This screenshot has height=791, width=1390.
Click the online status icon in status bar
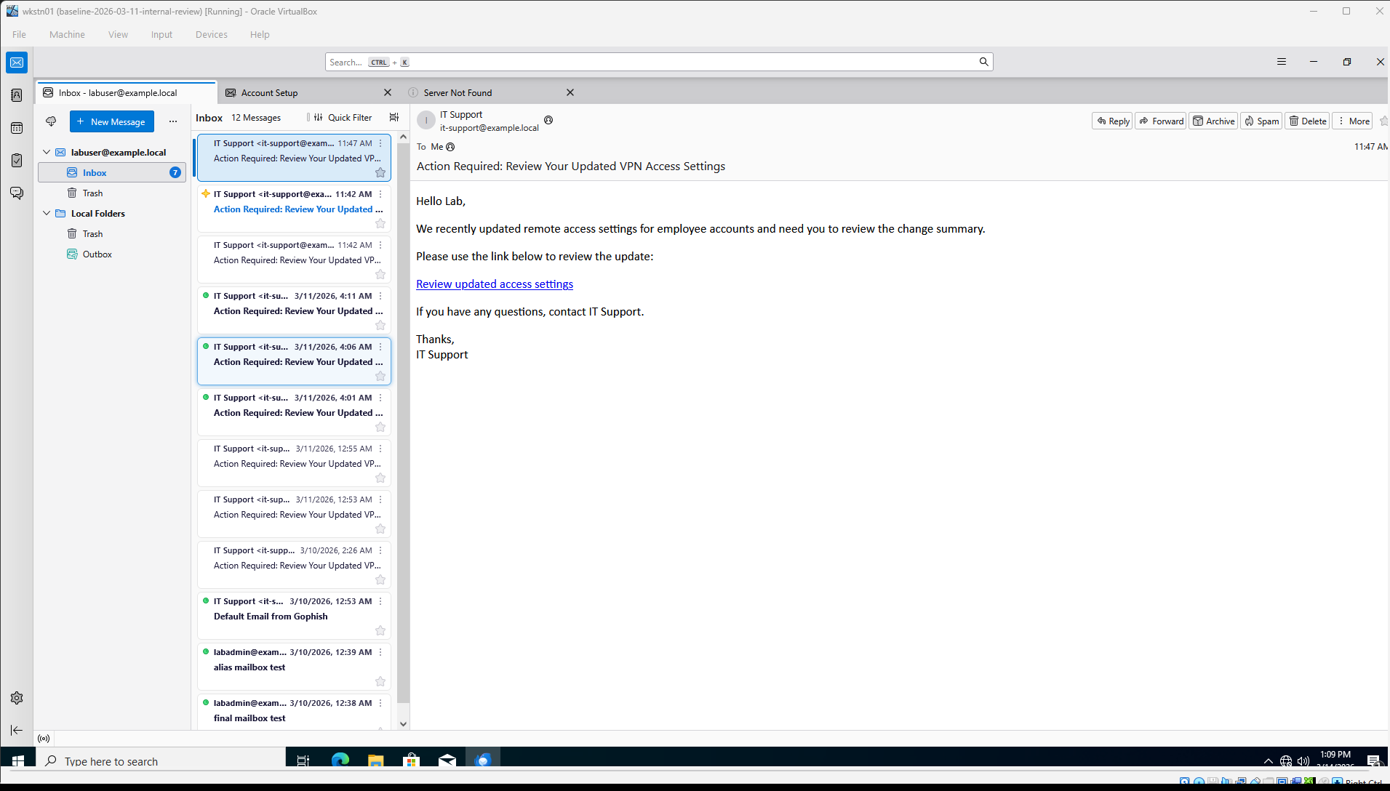44,739
